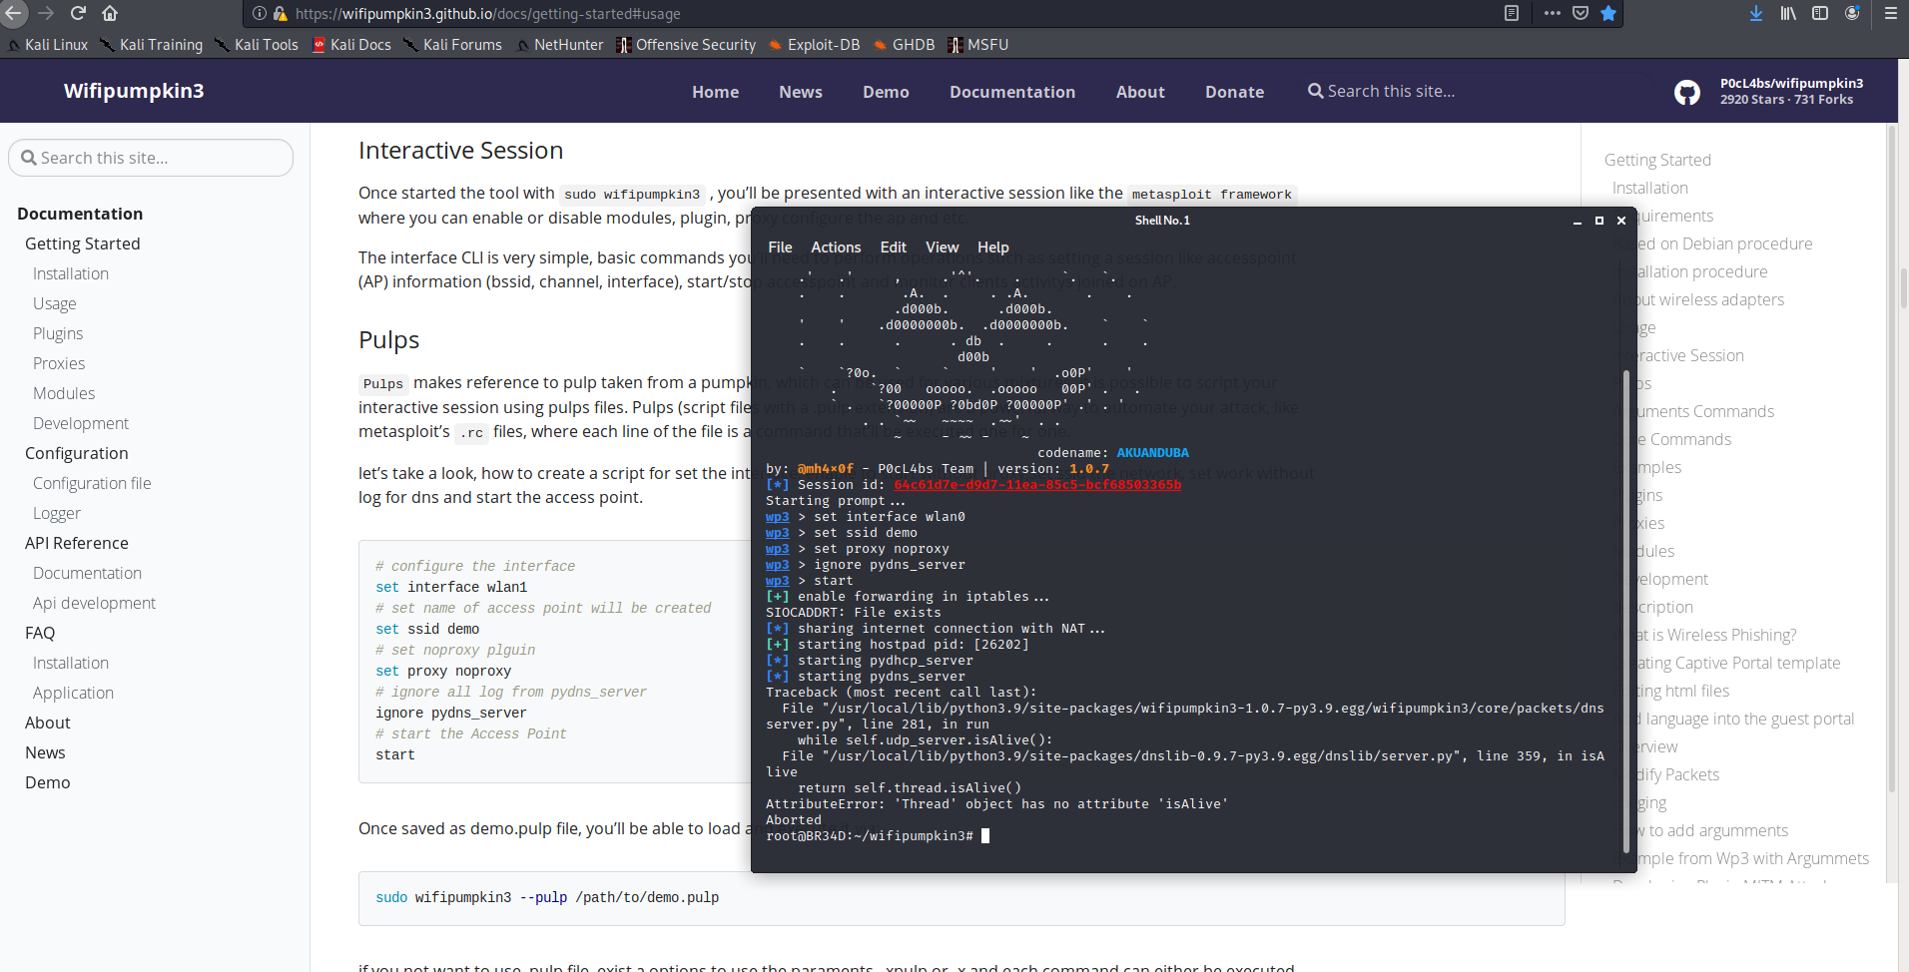The width and height of the screenshot is (1909, 972).
Task: Open the Firefox hamburger menu
Action: point(1891,13)
